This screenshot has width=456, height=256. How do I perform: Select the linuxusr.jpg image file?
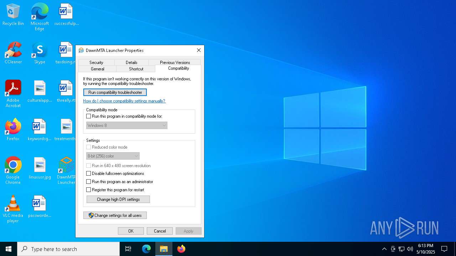(x=40, y=169)
